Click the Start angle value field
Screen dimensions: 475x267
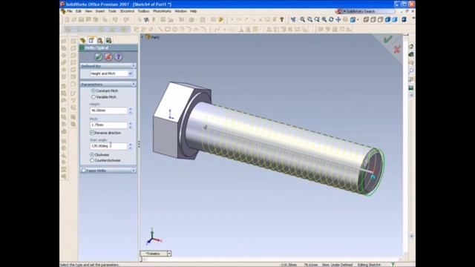[108, 146]
